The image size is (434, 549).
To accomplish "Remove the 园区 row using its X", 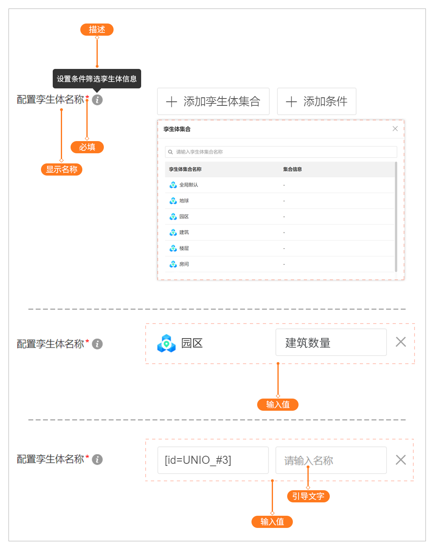I will [401, 342].
